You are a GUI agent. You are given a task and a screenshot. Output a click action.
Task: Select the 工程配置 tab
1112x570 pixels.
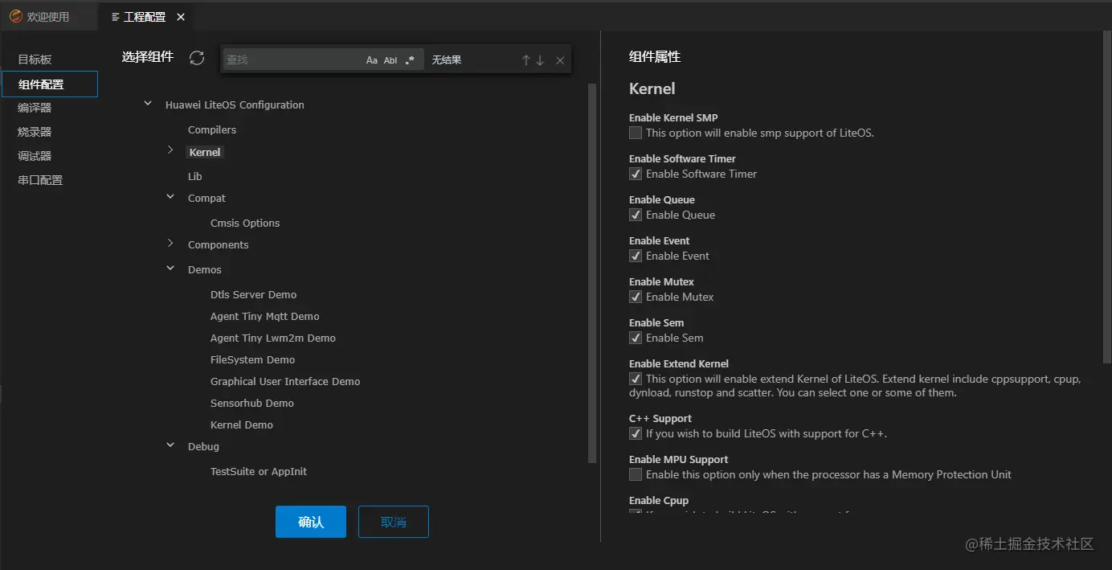[145, 17]
